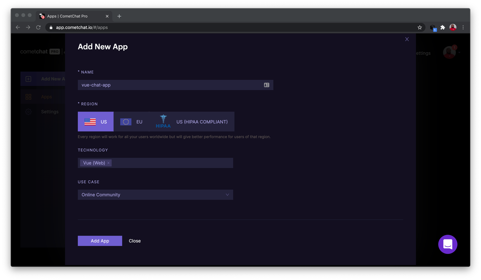This screenshot has width=481, height=280.
Task: Bookmark this page with the star icon
Action: click(x=420, y=27)
